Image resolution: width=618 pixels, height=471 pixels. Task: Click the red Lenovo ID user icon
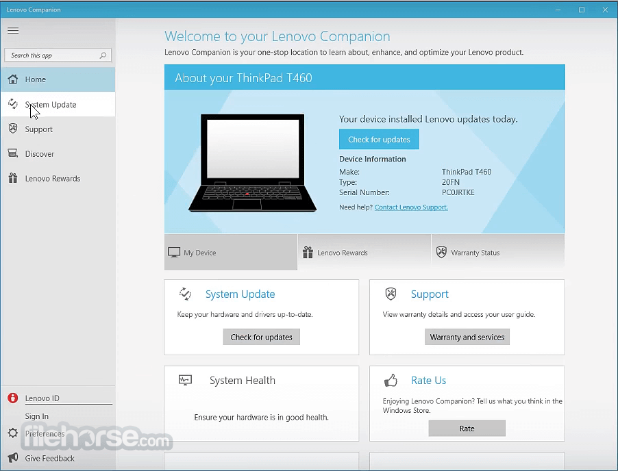[x=13, y=398]
